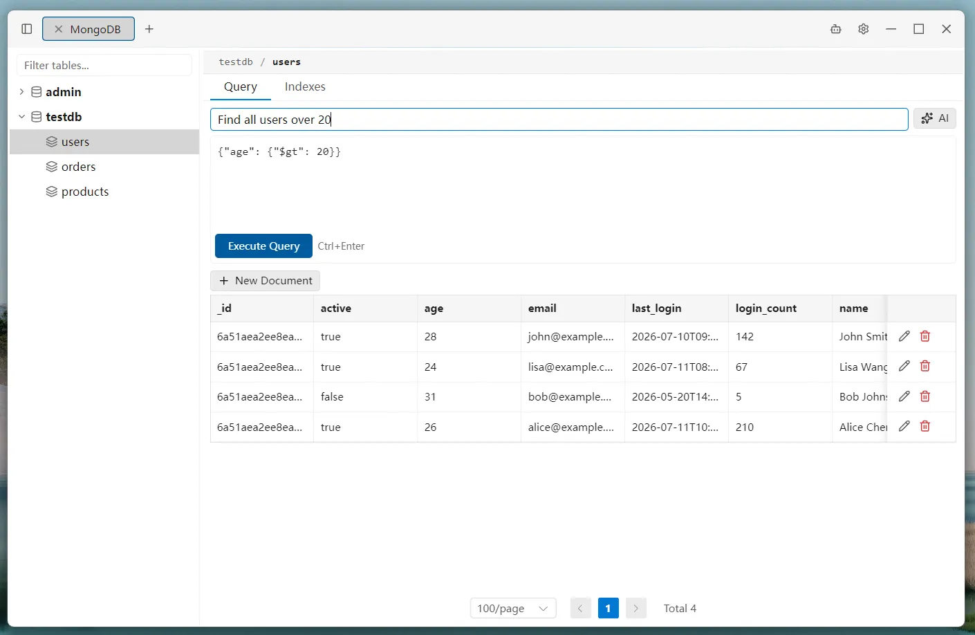Delete the John Smith row
Viewport: 975px width, 635px height.
pos(925,336)
